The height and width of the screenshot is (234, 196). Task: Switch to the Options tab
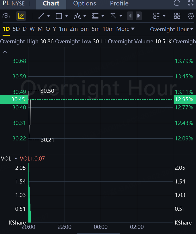tap(85, 4)
